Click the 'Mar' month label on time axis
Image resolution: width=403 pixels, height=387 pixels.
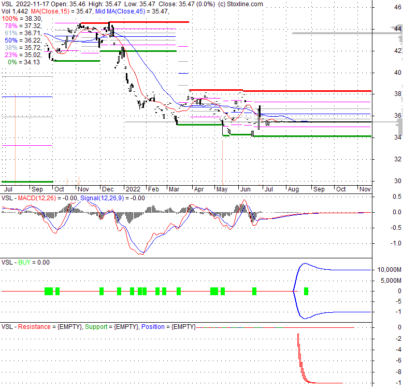(x=174, y=189)
